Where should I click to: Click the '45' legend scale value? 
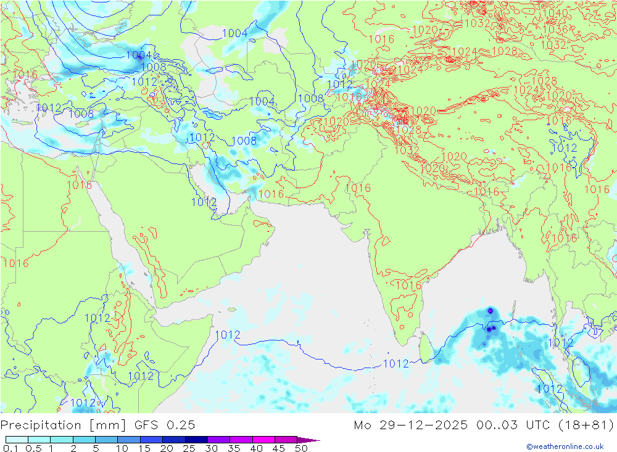pyautogui.click(x=279, y=448)
